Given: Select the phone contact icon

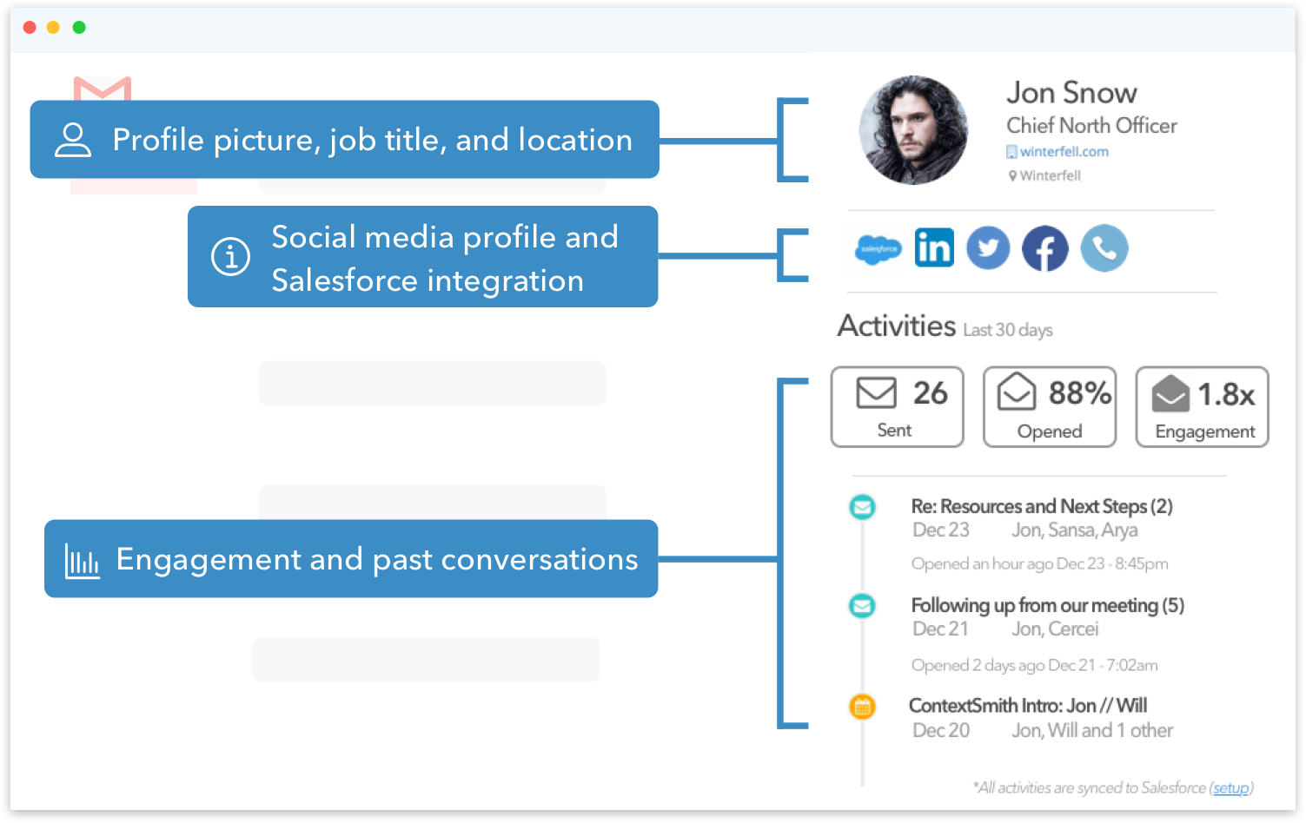Looking at the screenshot, I should tap(1104, 247).
